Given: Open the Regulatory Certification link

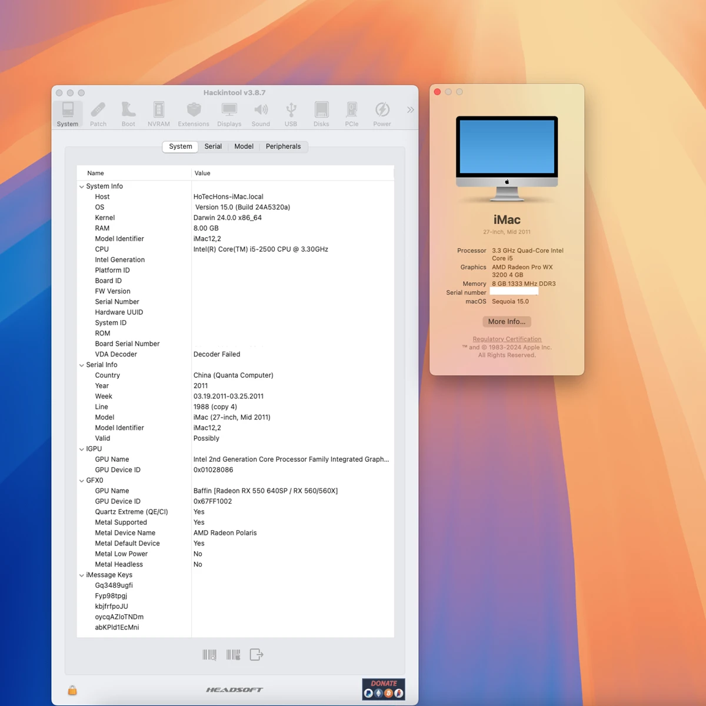Looking at the screenshot, I should click(507, 339).
